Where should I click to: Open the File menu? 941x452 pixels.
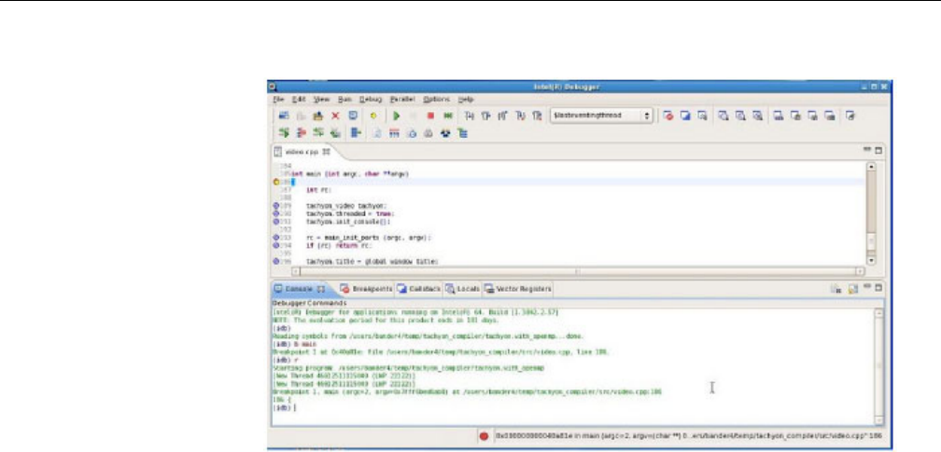pos(278,100)
